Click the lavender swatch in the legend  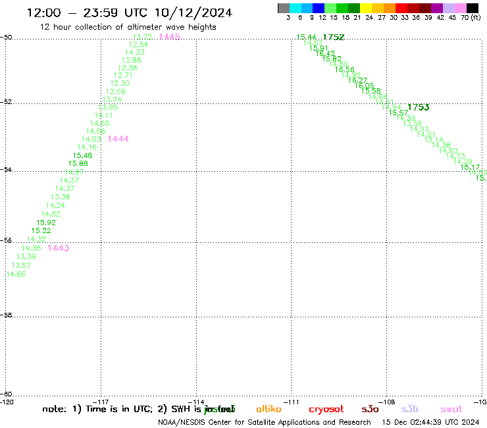[x=448, y=9]
